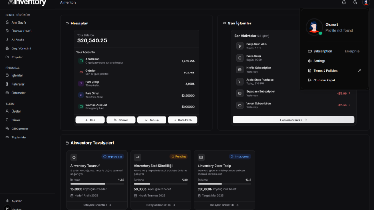The image size is (374, 210).
Task: Click Hesaplar section icon
Action: pos(67,24)
